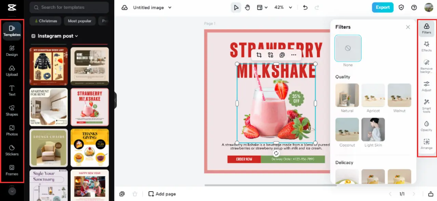Open the Opacity control icon
This screenshot has width=437, height=201.
pyautogui.click(x=426, y=126)
